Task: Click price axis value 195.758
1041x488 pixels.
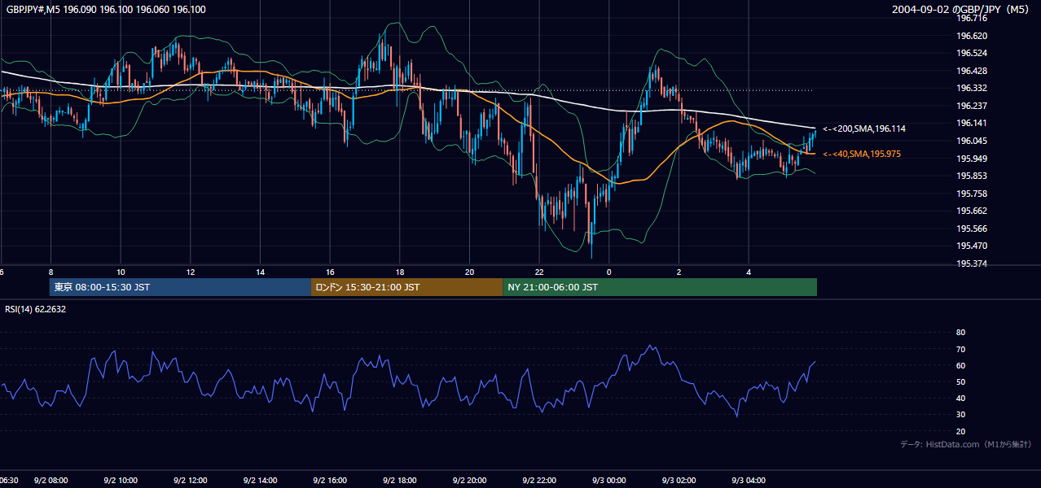Action: (971, 193)
